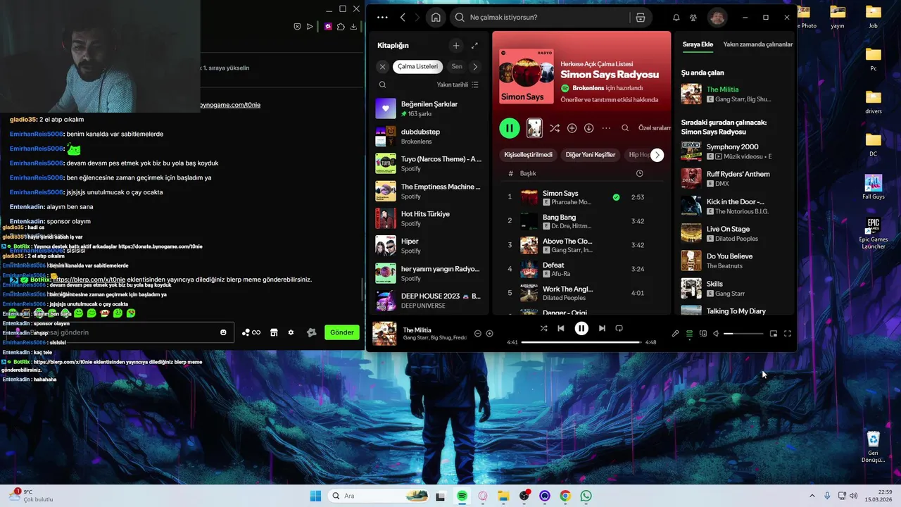Adjust the Spotify volume slider

pos(743,334)
